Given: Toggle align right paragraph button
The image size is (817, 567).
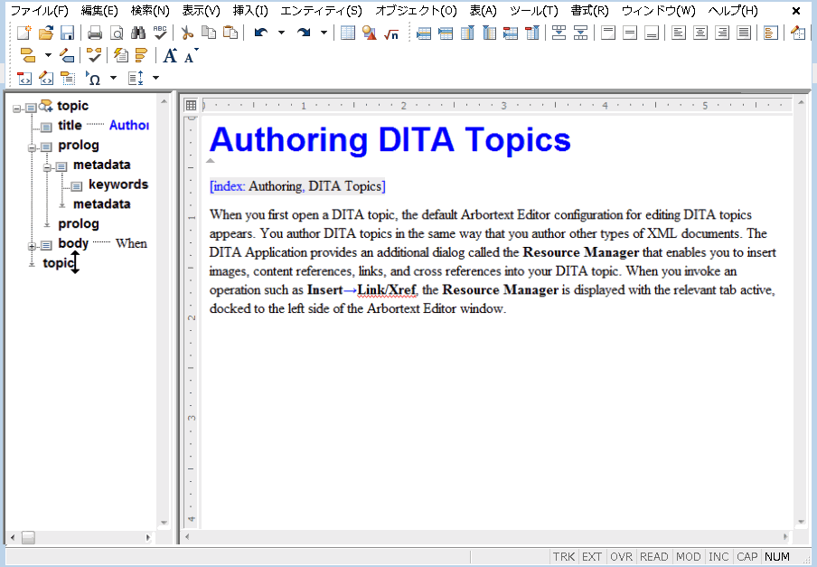Looking at the screenshot, I should (722, 33).
